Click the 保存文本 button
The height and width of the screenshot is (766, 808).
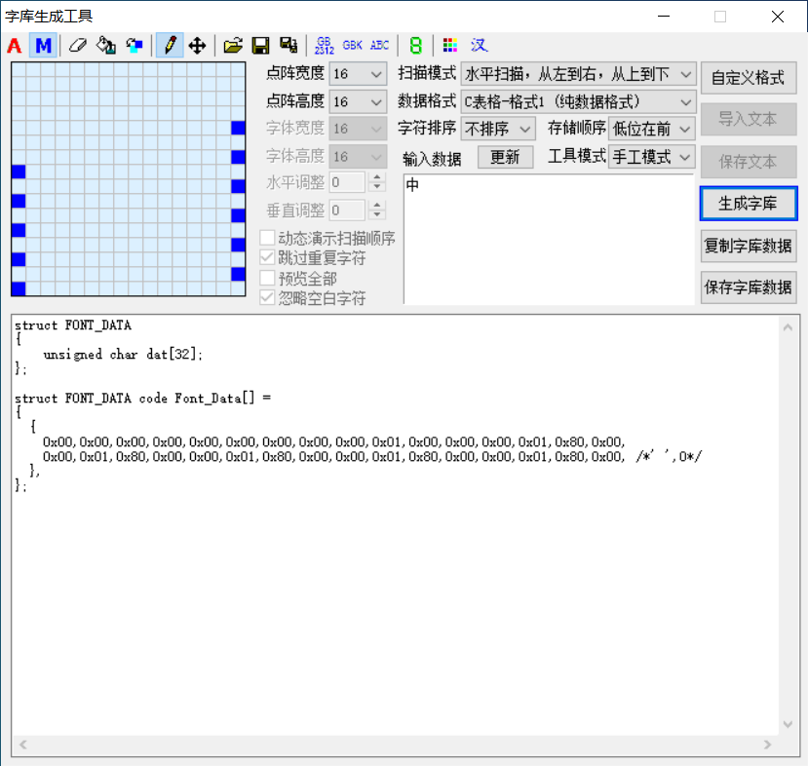[x=749, y=162]
